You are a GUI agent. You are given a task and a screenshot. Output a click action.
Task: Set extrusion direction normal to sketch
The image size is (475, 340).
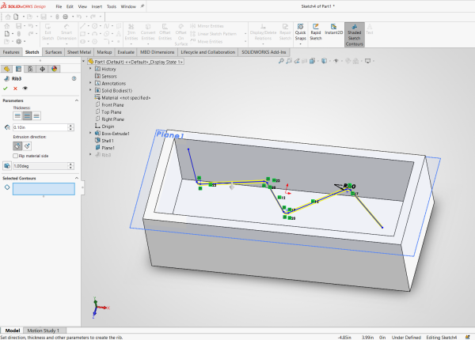point(27,146)
